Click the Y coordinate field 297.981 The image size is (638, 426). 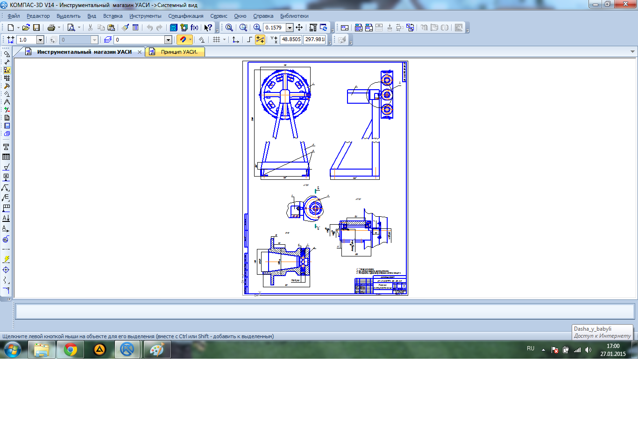[314, 40]
